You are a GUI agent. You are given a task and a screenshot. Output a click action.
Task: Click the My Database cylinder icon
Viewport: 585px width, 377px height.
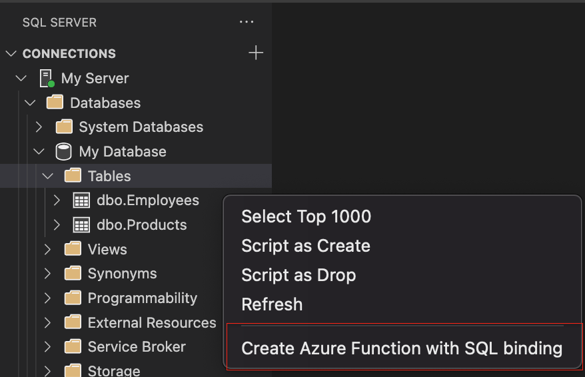63,152
